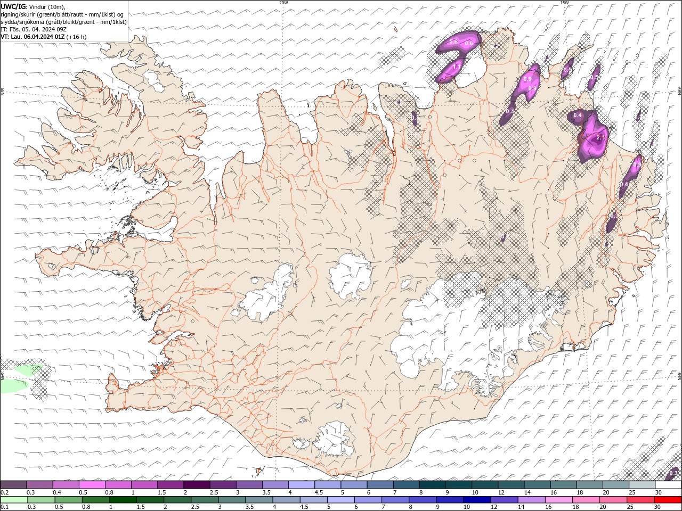
Task: Select the pale green first swatch in rain scale
Action: pyautogui.click(x=13, y=500)
